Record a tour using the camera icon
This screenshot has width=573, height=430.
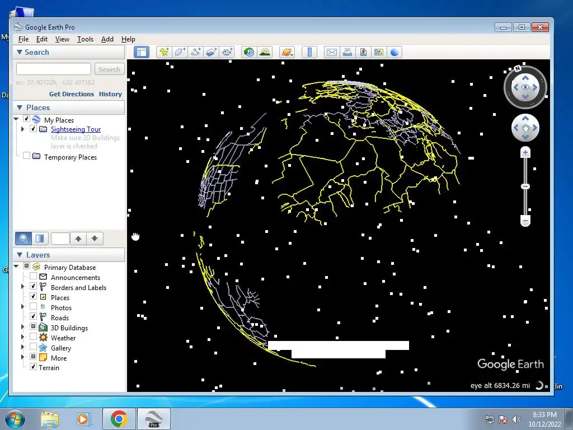pyautogui.click(x=227, y=52)
